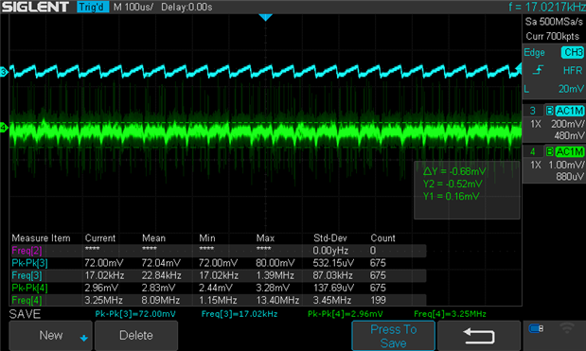
Task: Click the f = 17.0217kHz frequency counter
Action: point(546,7)
